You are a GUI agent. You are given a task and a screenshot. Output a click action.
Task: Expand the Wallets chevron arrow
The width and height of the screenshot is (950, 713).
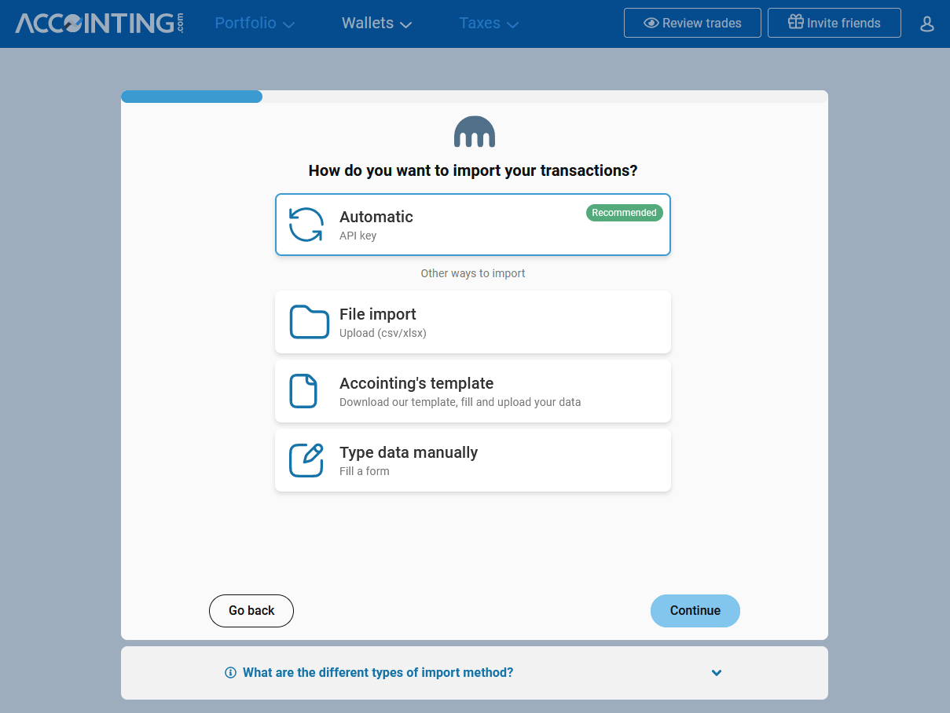click(x=405, y=25)
